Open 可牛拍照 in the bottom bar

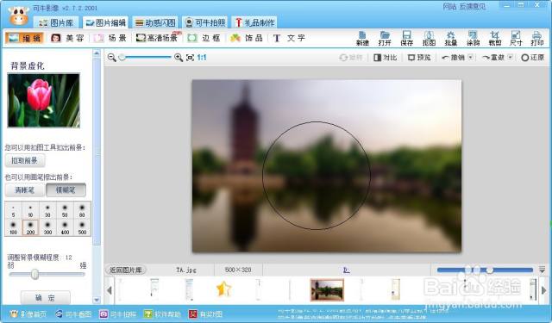point(117,314)
